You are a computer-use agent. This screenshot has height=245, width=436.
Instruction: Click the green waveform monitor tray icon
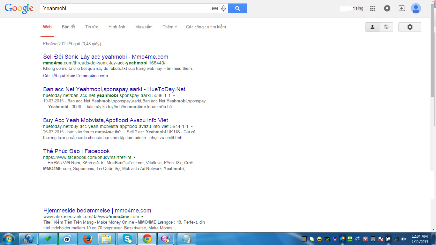coord(327,239)
